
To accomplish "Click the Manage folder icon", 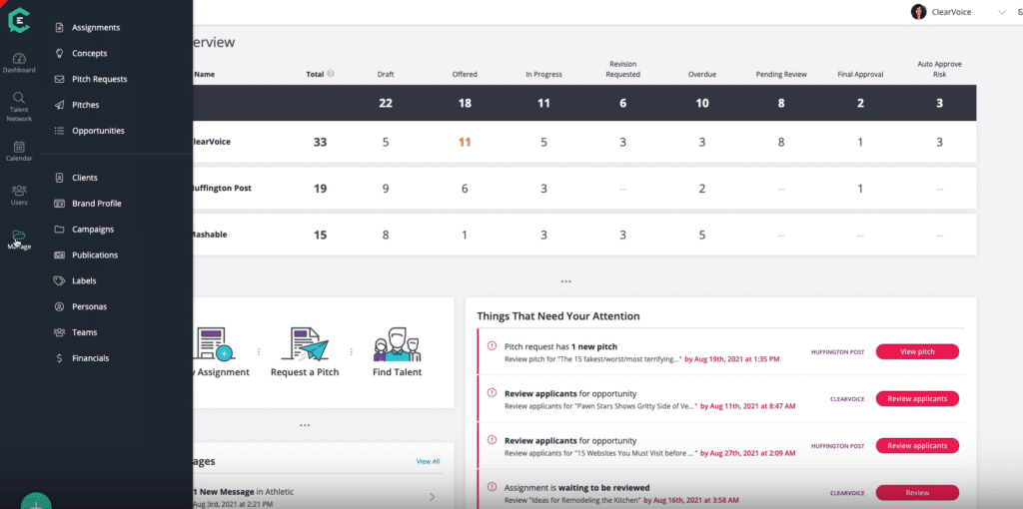I will click(19, 237).
